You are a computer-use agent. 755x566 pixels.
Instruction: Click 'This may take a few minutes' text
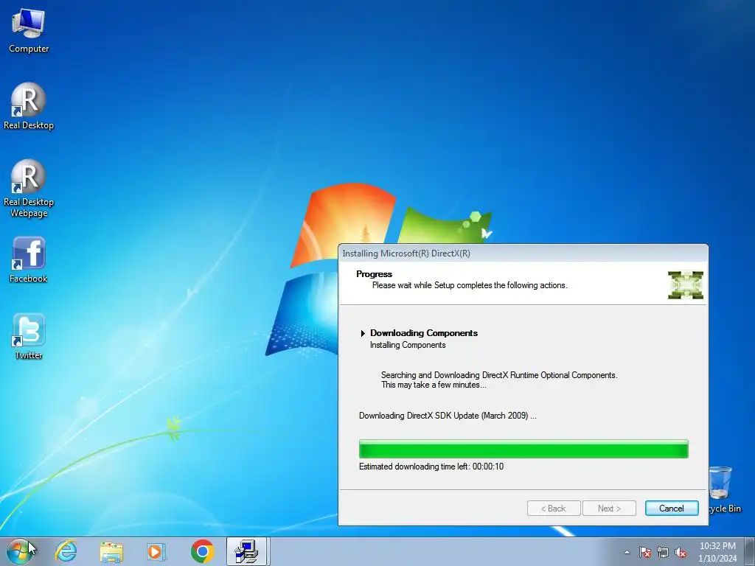pyautogui.click(x=434, y=385)
